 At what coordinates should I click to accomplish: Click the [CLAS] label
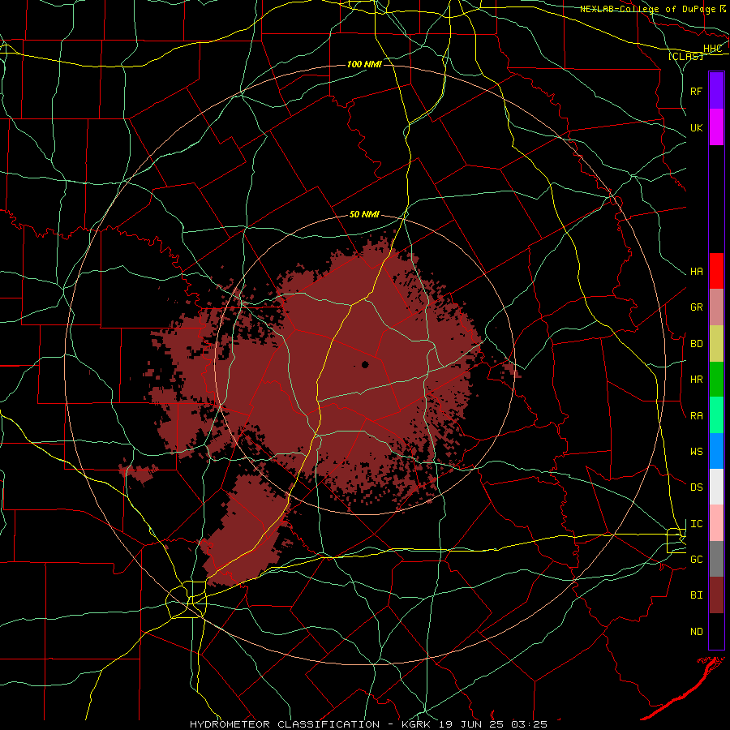click(x=685, y=56)
